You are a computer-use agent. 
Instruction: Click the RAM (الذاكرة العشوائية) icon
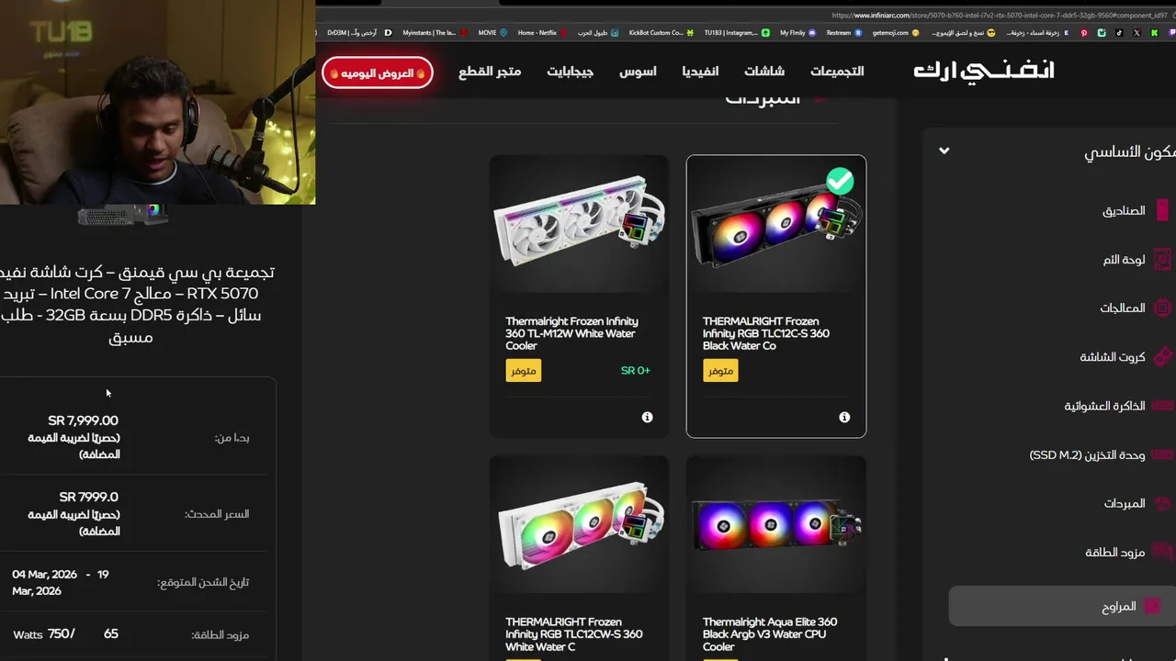[x=1162, y=405]
